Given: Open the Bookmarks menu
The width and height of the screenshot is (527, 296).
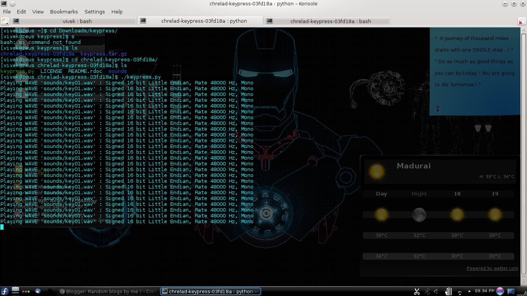Looking at the screenshot, I should (64, 12).
